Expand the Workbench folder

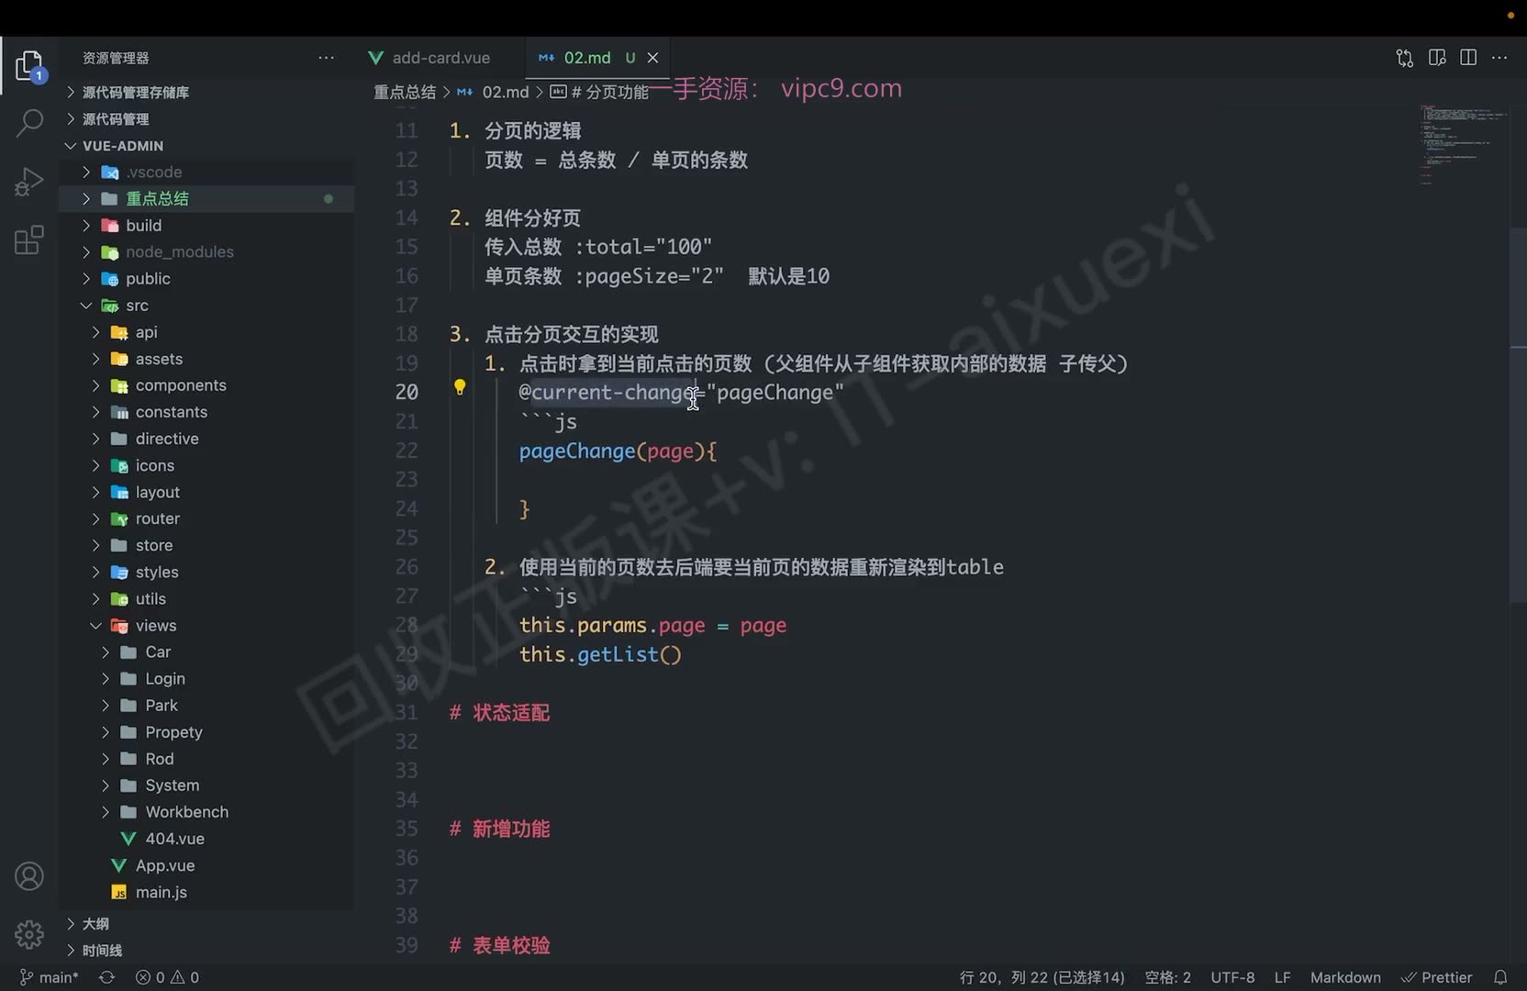186,812
